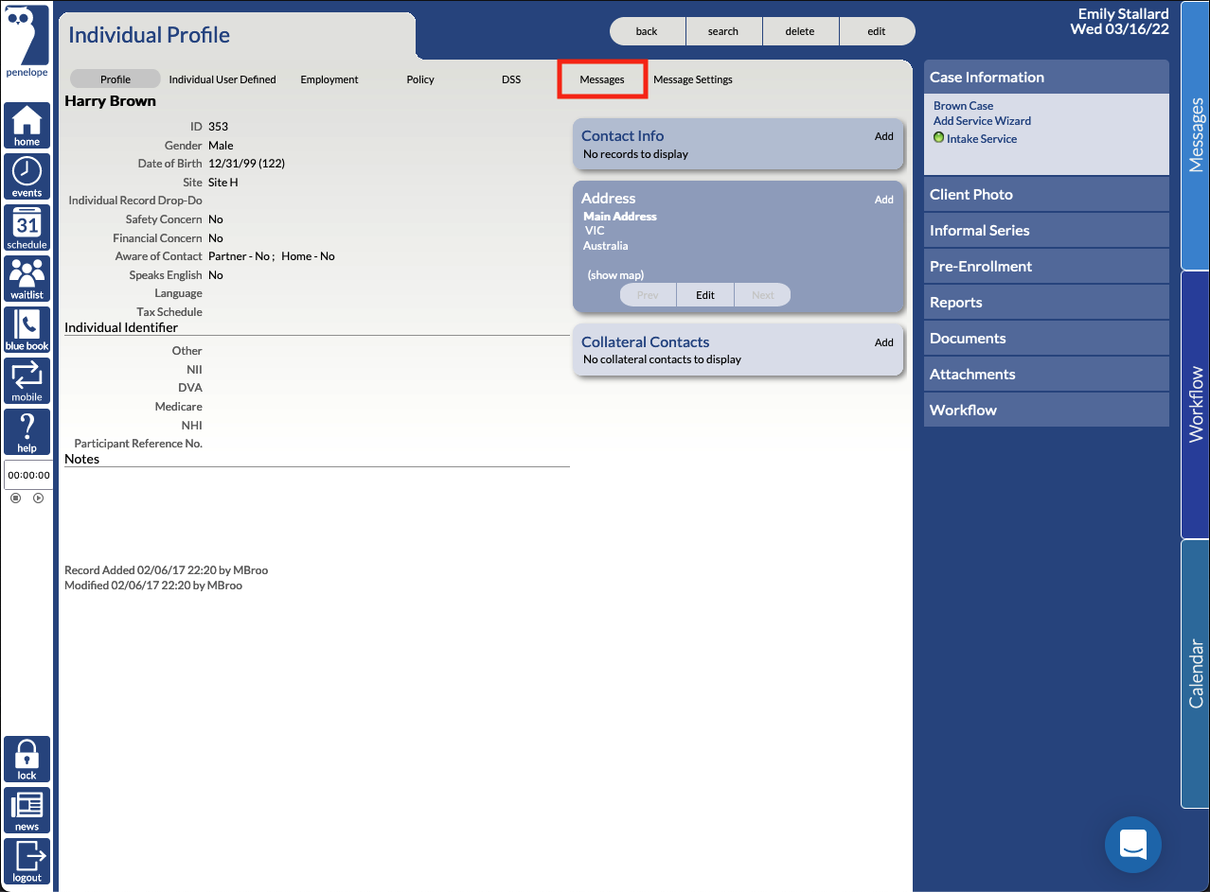Open the vertical Calendar side tab
This screenshot has width=1210, height=892.
click(1196, 673)
